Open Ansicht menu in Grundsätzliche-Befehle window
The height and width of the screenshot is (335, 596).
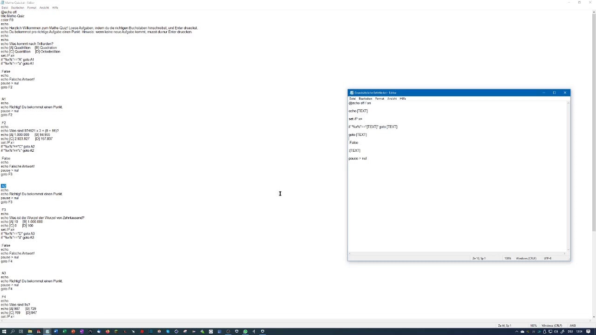(392, 99)
